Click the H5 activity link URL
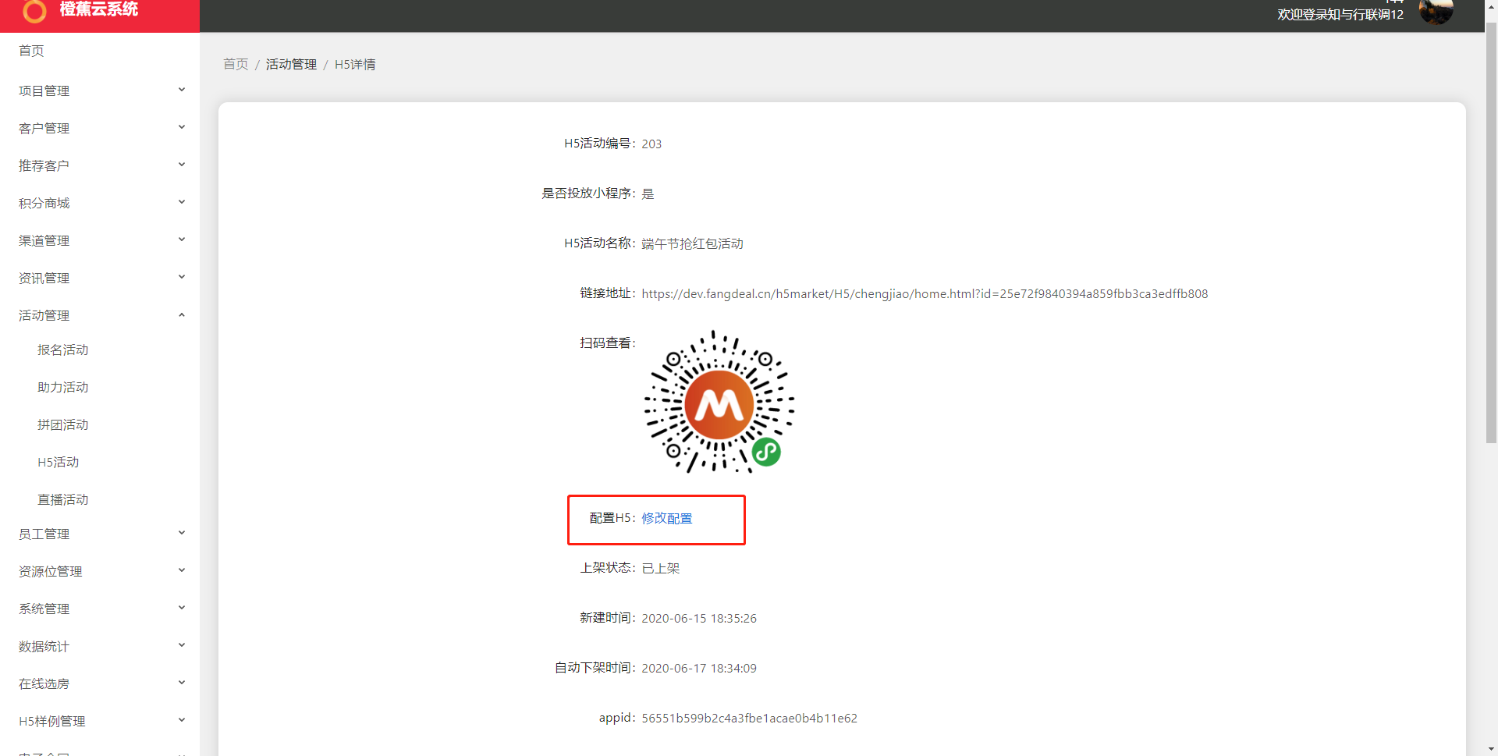Screen dimensions: 1498x756 coord(925,293)
